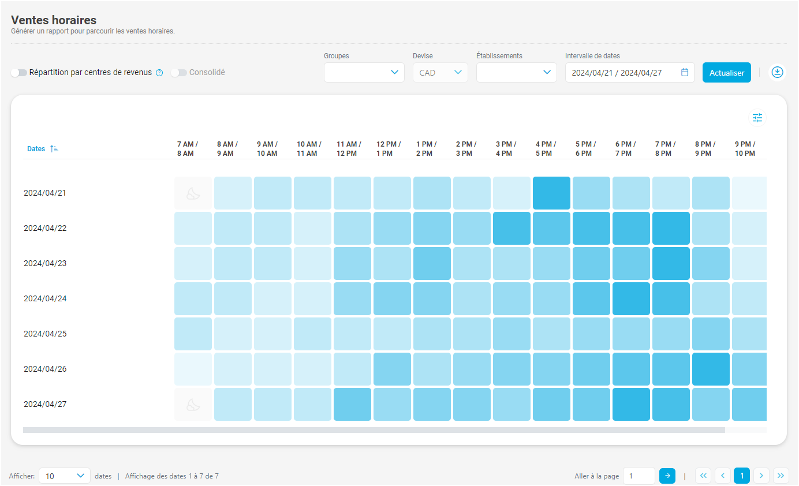Click the moon cell for 2024/04/21
The width and height of the screenshot is (799, 486).
pyautogui.click(x=193, y=193)
